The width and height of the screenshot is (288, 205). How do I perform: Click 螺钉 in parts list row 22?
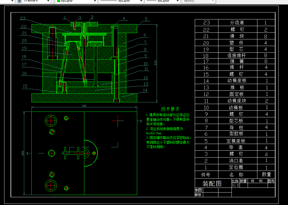[237, 29]
